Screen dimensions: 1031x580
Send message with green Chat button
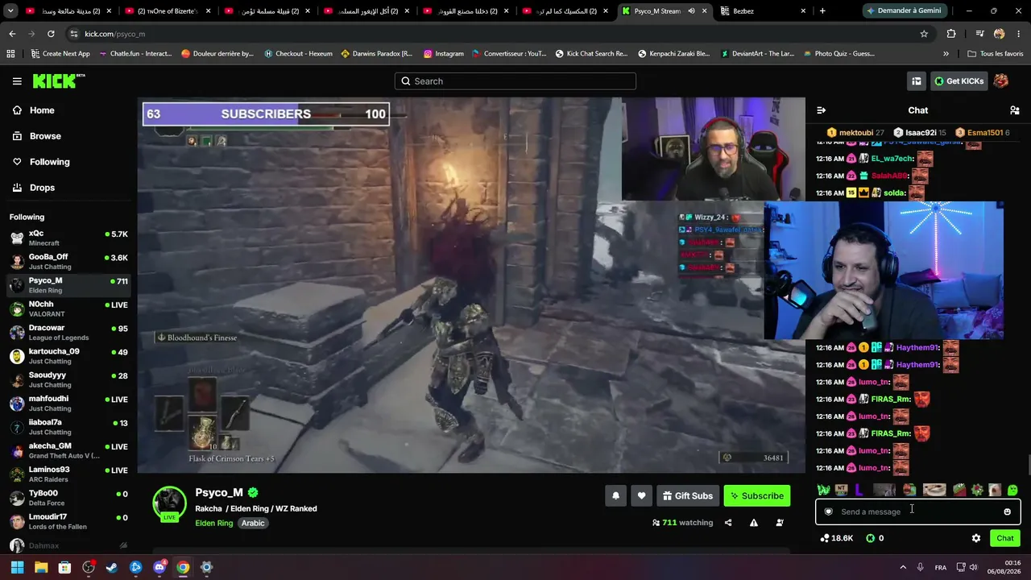click(x=1005, y=538)
